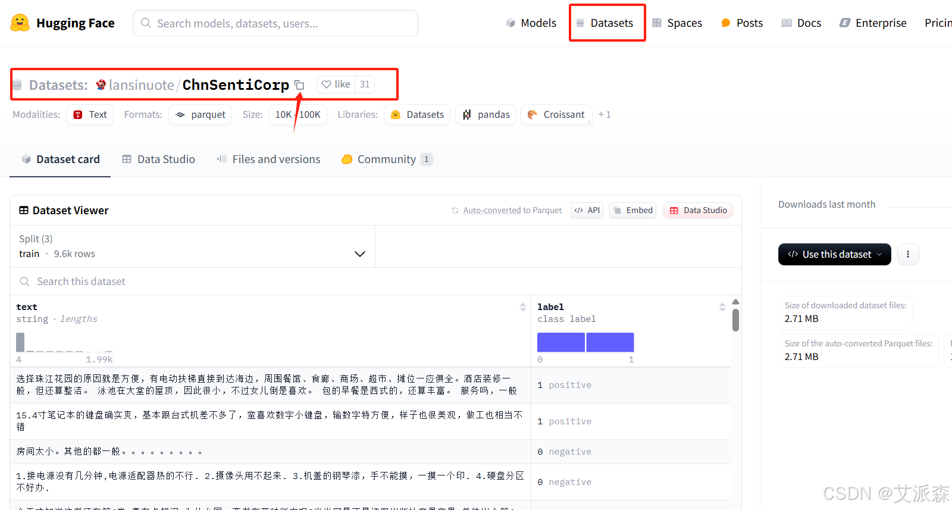Screen dimensions: 952x510
Task: Click the Embed button
Action: (632, 211)
